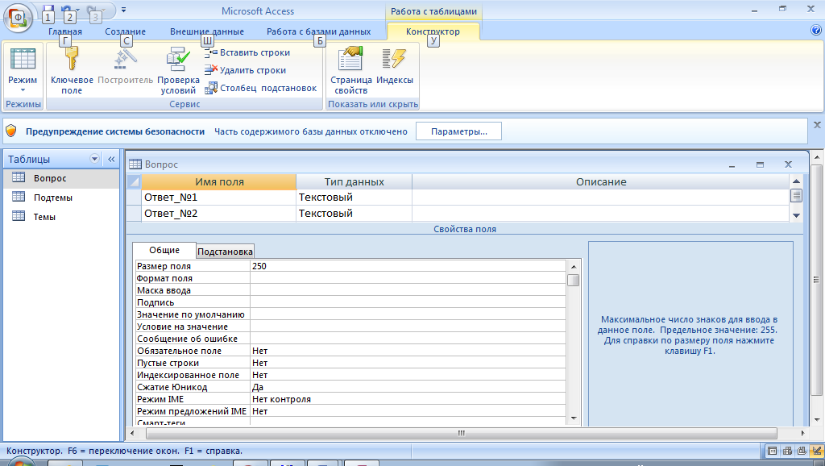Click the Design view status bar icon
The image size is (825, 466).
tap(817, 451)
